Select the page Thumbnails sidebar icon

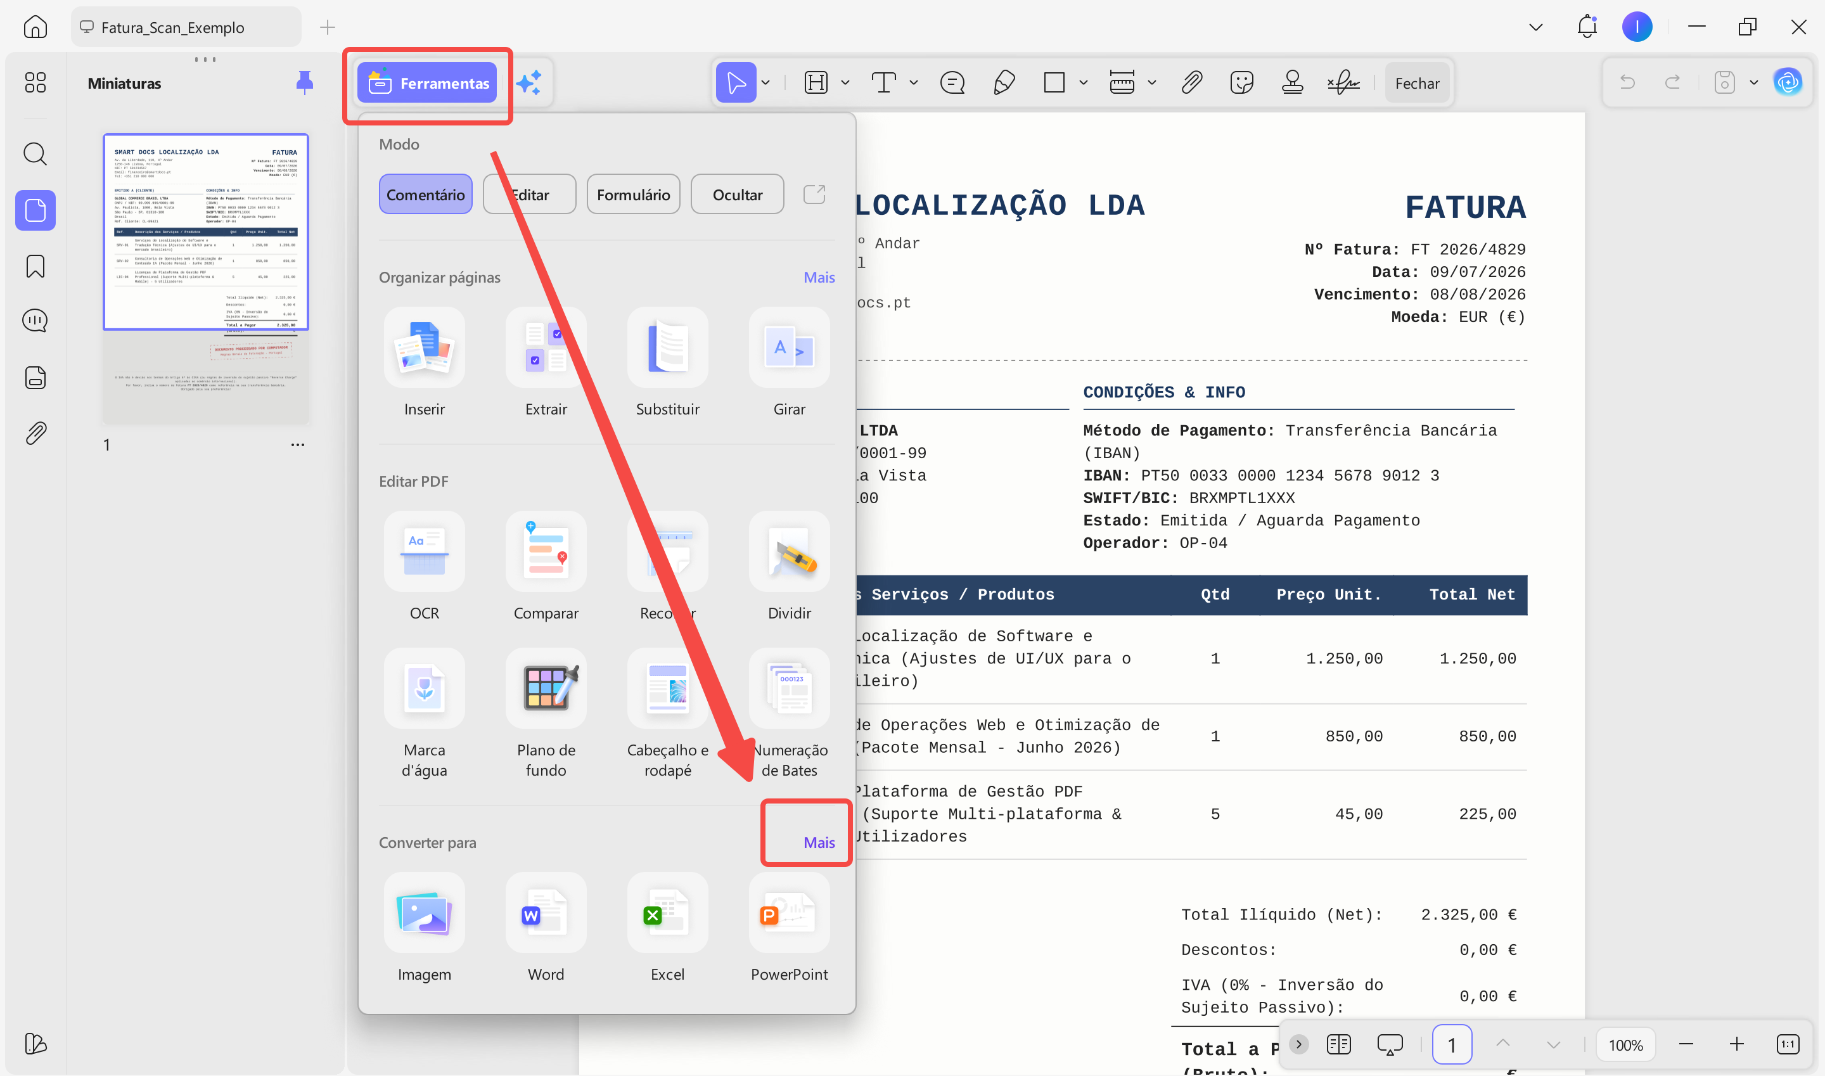coord(35,210)
